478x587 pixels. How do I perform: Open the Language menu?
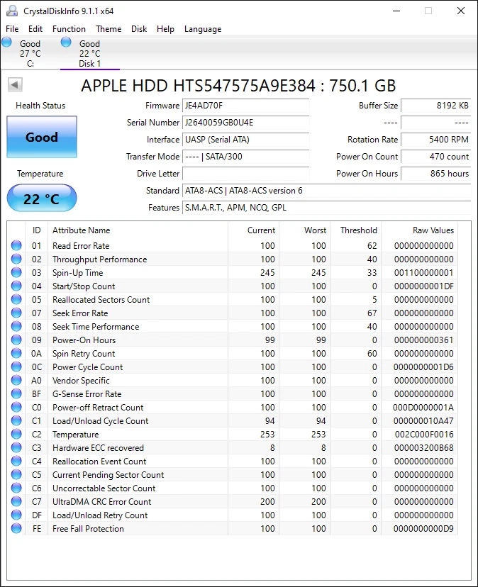click(202, 29)
